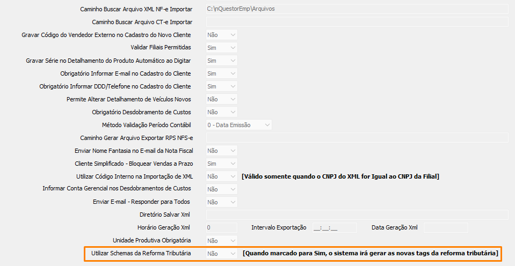This screenshot has height=266, width=515.
Task: Open Método Validação Período Contábil dropdown
Action: point(239,125)
